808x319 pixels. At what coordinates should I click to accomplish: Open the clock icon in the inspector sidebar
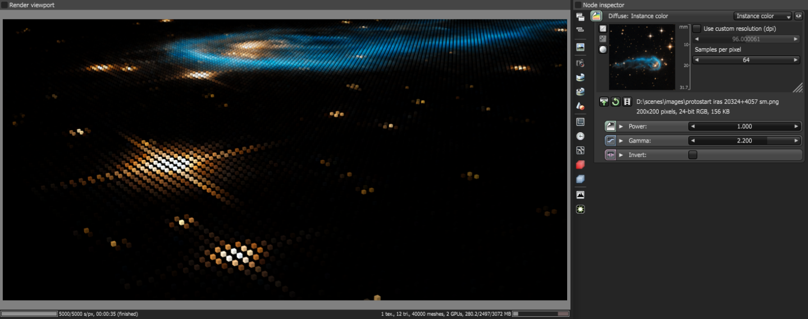(581, 136)
